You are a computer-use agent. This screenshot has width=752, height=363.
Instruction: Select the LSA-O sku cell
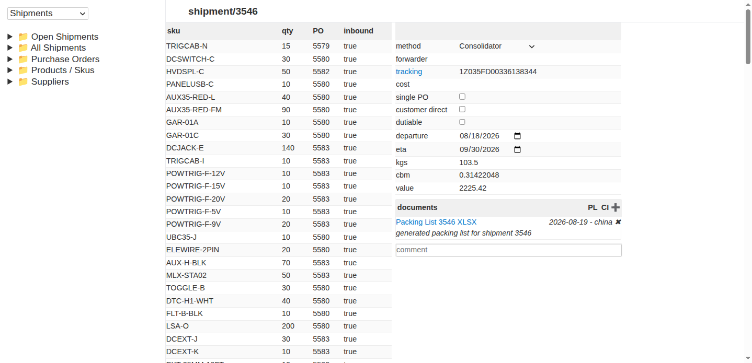click(x=177, y=326)
